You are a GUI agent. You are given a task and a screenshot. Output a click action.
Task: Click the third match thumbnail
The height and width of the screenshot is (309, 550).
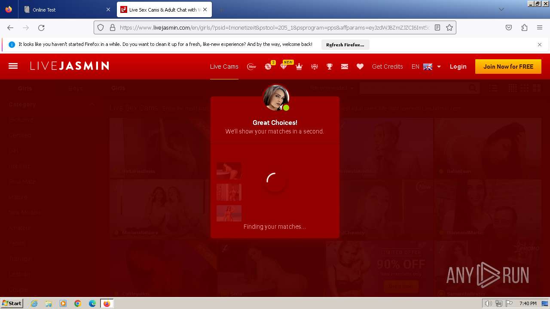[x=229, y=213]
